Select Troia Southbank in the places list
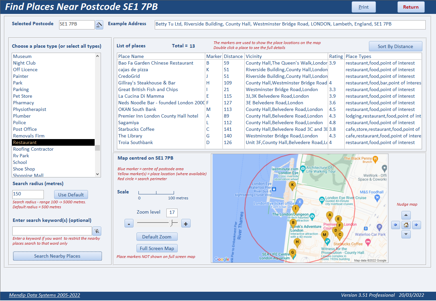The height and width of the screenshot is (301, 436). coord(269,142)
